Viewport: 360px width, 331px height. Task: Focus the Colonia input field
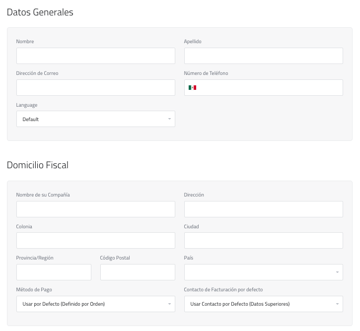pos(95,241)
